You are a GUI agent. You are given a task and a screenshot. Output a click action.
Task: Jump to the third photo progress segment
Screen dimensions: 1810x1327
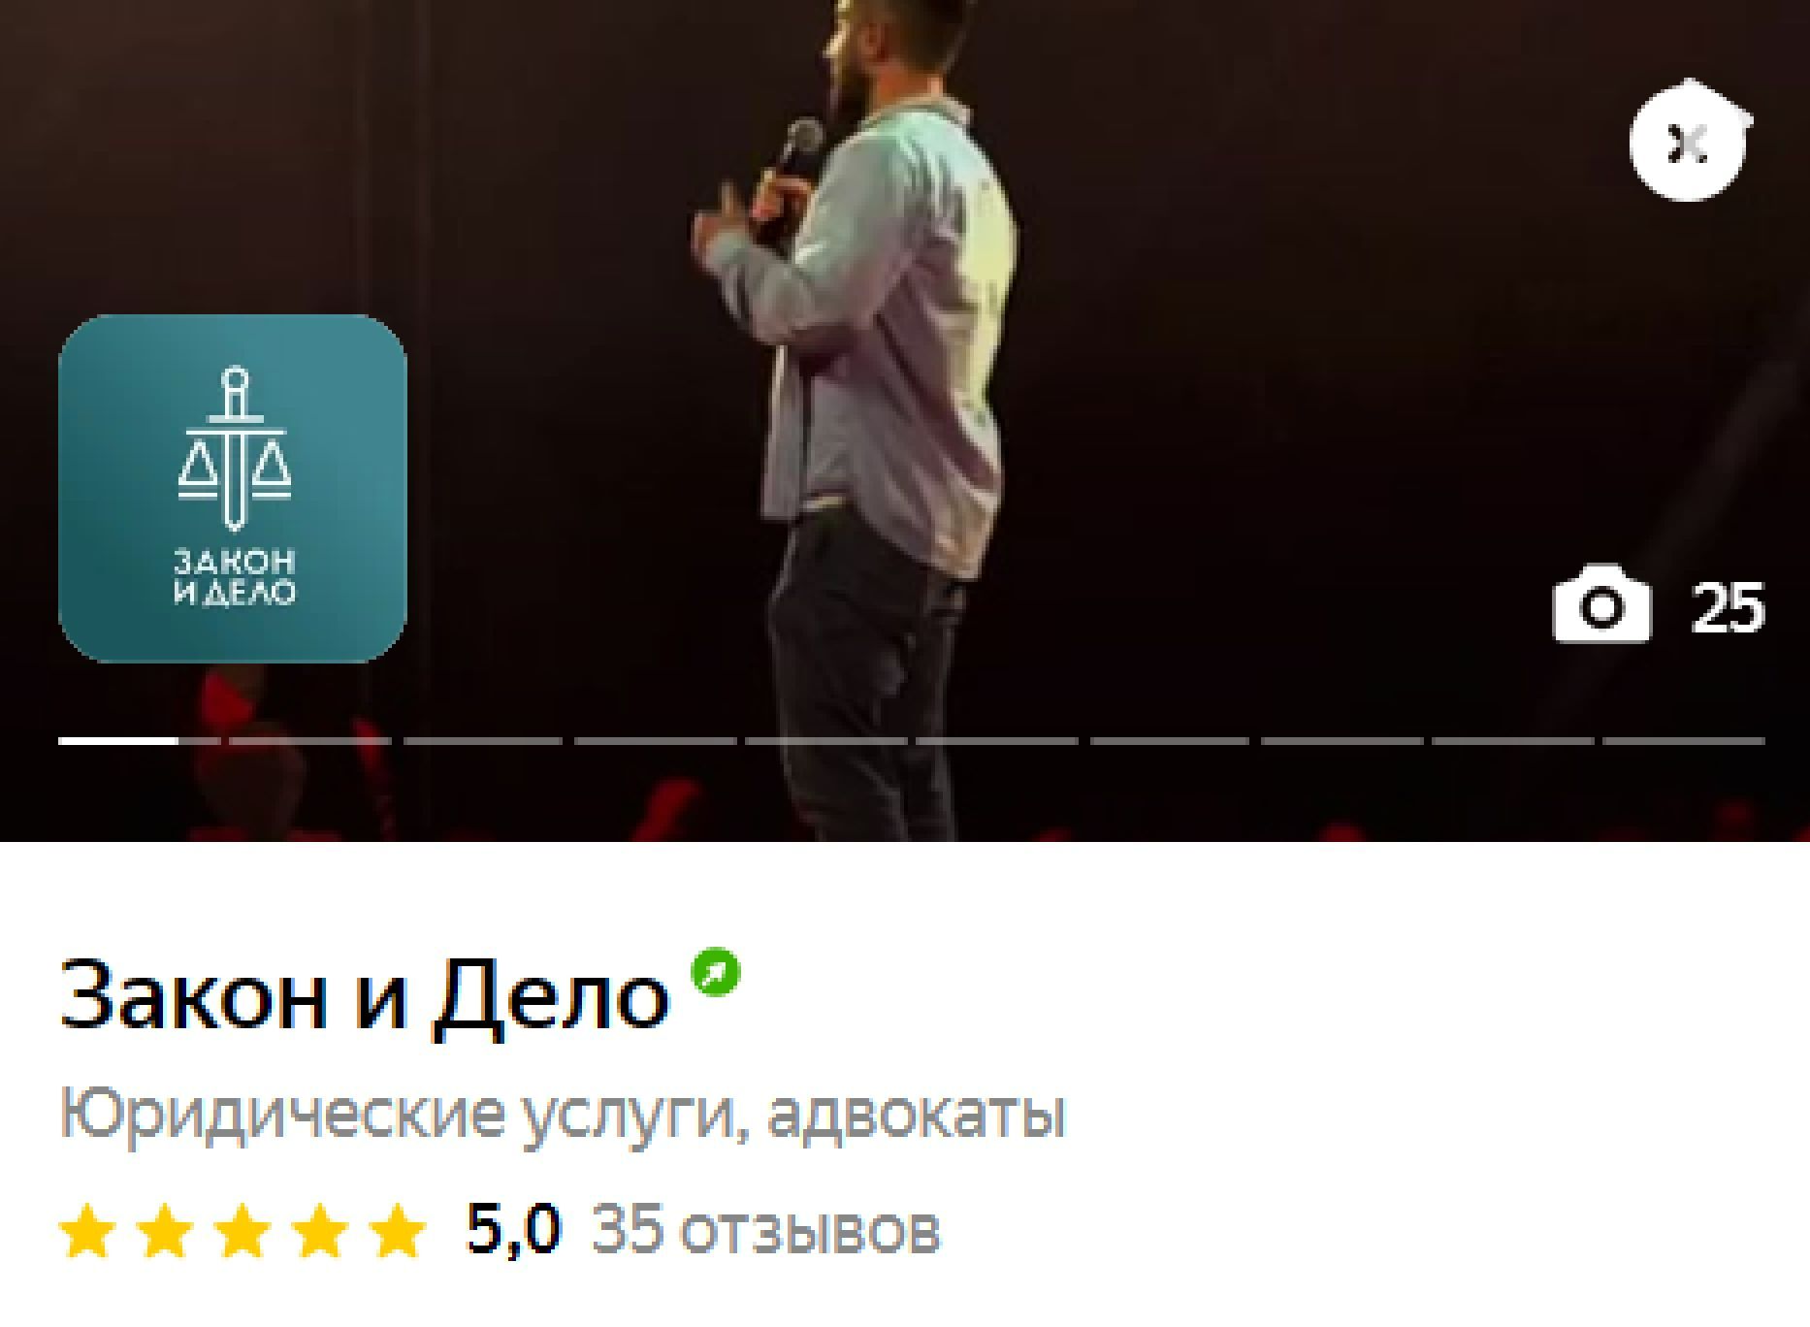[x=482, y=741]
